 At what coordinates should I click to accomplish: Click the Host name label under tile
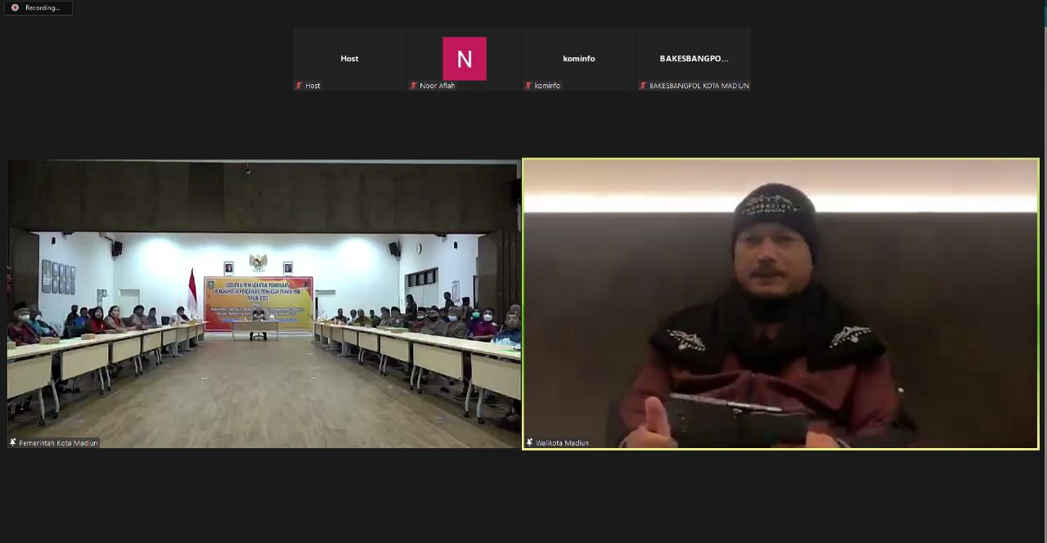312,86
